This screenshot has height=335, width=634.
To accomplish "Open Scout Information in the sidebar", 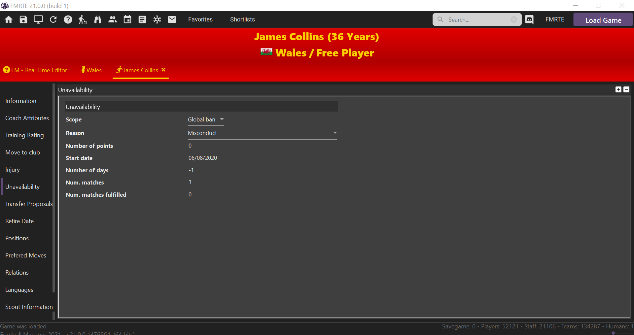I will [x=29, y=307].
